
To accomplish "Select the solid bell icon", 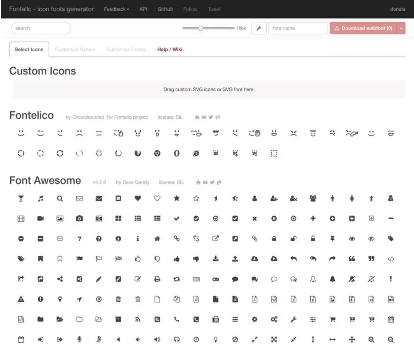I will [x=332, y=279].
